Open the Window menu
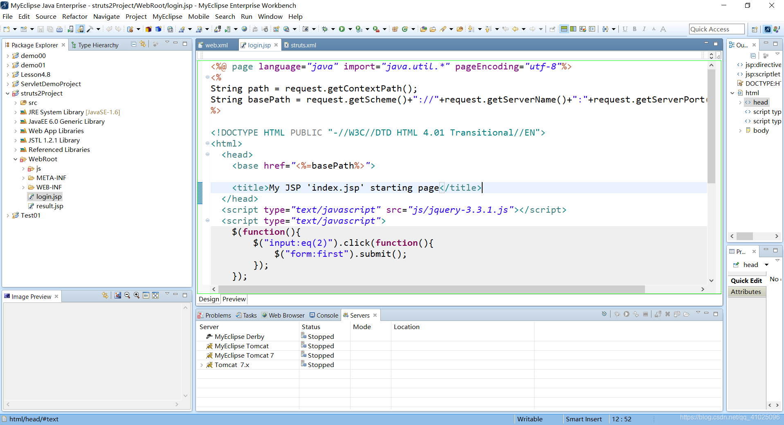 (x=270, y=16)
